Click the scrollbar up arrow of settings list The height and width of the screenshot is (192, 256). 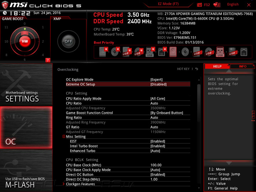click(x=199, y=80)
